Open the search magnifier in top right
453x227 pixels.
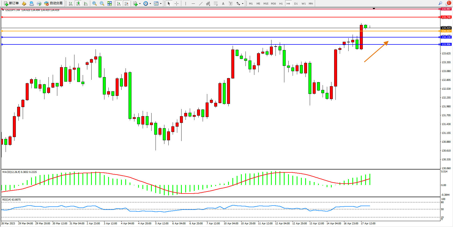point(440,3)
